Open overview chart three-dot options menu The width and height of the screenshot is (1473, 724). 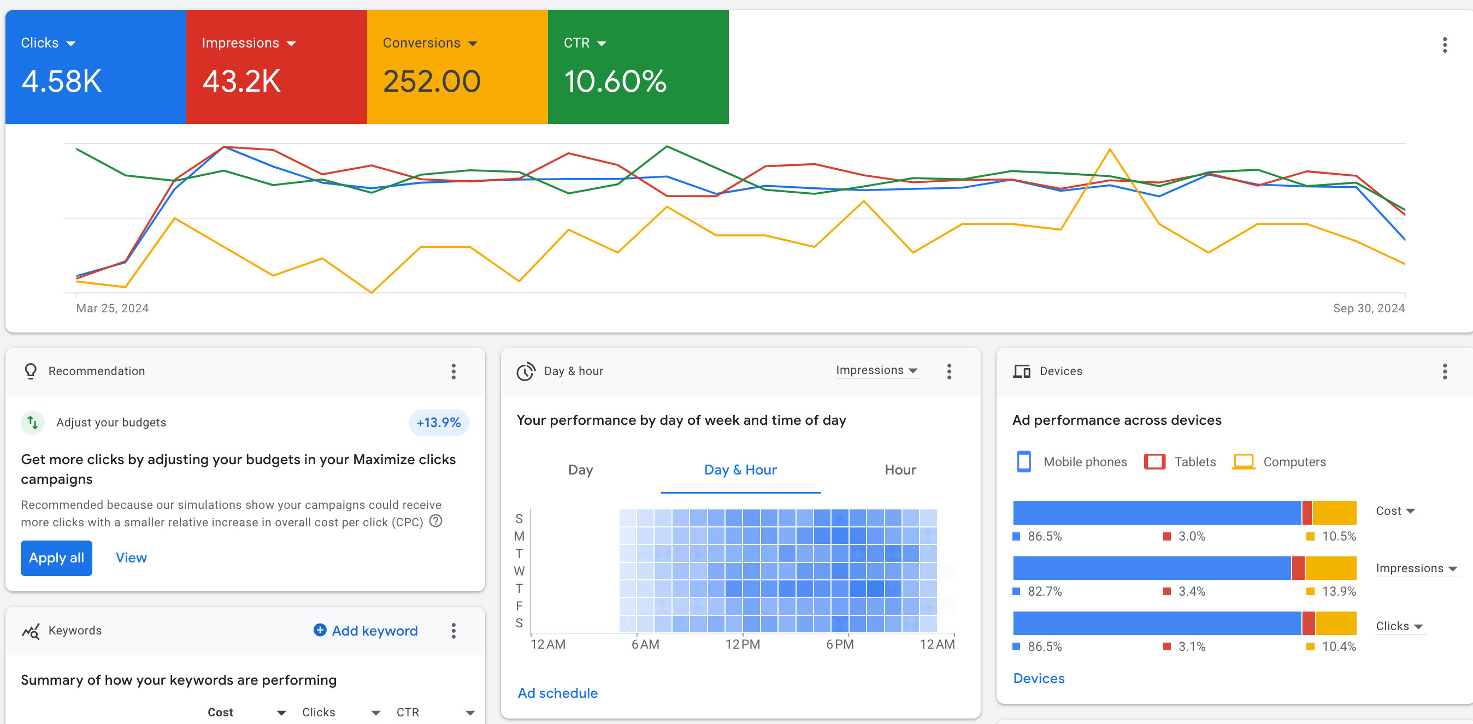(x=1445, y=45)
